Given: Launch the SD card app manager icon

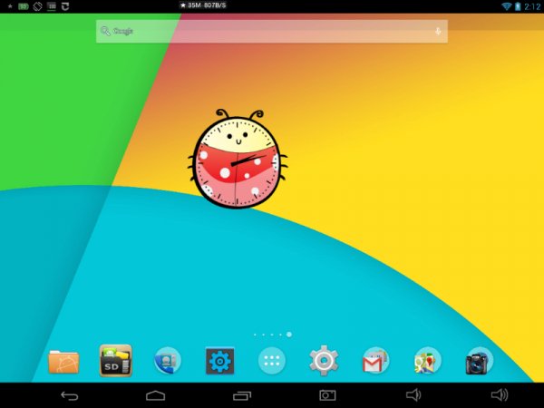Looking at the screenshot, I should [x=115, y=361].
